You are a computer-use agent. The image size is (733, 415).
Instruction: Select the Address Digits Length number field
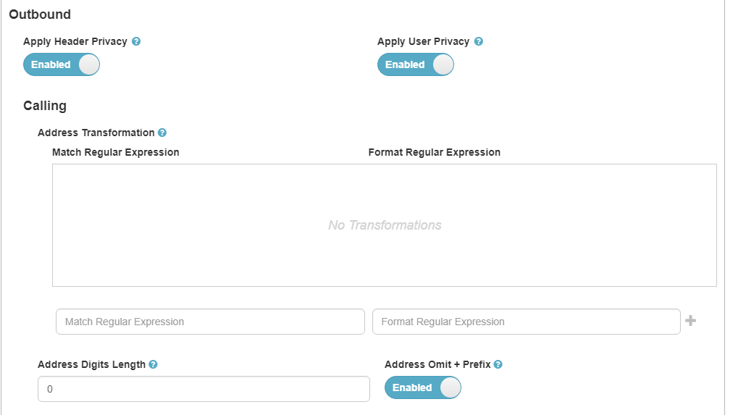tap(204, 389)
